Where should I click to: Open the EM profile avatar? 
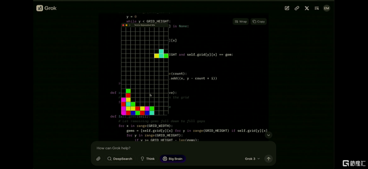click(x=326, y=8)
